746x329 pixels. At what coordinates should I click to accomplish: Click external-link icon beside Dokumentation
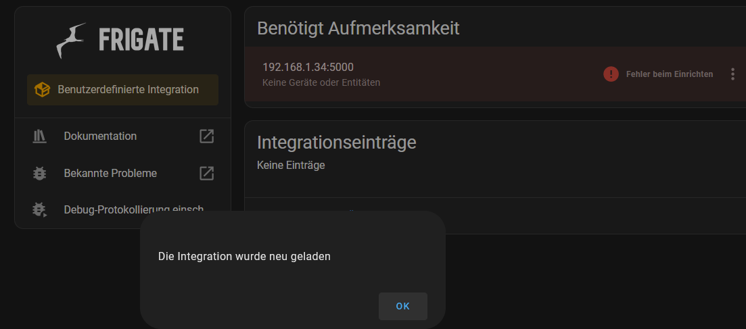pyautogui.click(x=206, y=136)
